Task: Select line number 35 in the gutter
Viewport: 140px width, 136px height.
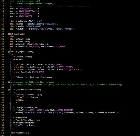Action: pyautogui.click(x=3, y=64)
